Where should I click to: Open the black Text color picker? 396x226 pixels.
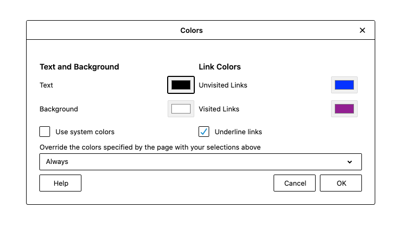(181, 85)
